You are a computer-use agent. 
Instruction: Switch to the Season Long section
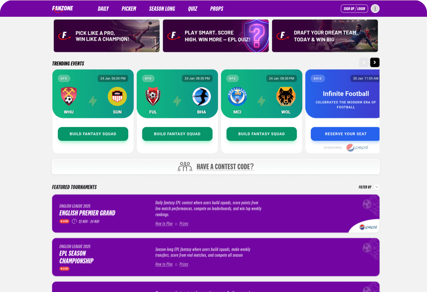click(162, 9)
